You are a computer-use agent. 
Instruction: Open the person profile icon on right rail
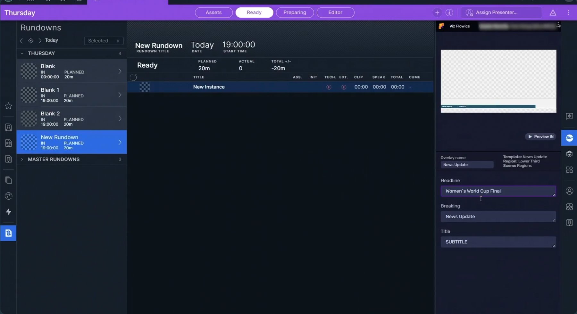[x=569, y=191]
